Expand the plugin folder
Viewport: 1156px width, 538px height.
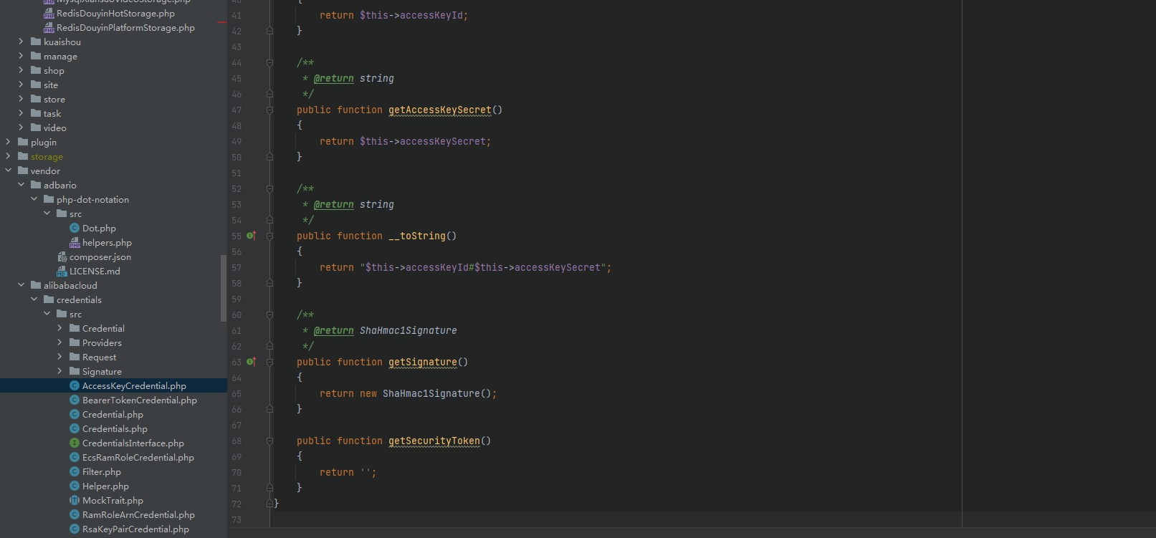coord(8,142)
